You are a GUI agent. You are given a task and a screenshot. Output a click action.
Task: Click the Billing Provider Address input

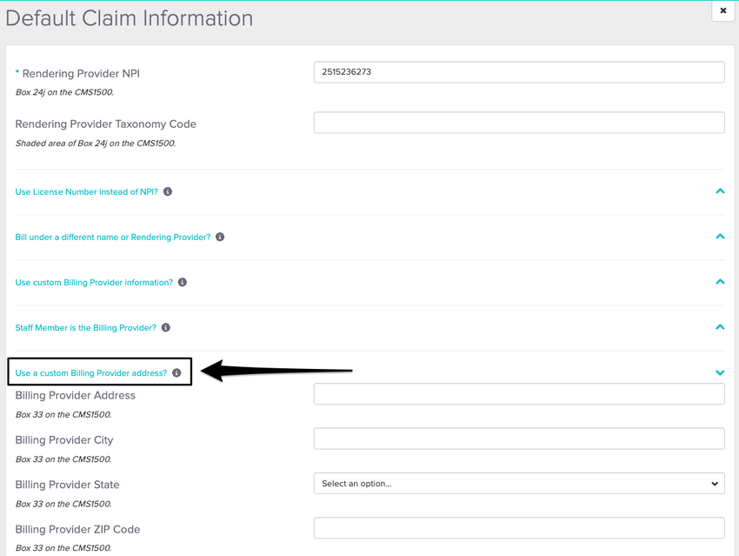(518, 394)
